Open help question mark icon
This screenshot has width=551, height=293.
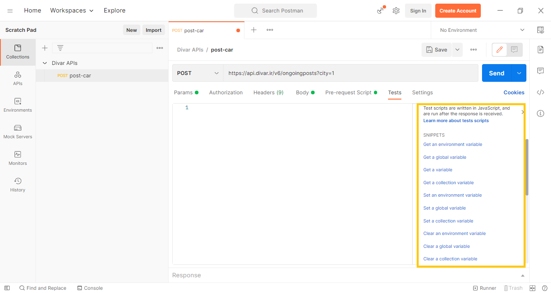545,288
